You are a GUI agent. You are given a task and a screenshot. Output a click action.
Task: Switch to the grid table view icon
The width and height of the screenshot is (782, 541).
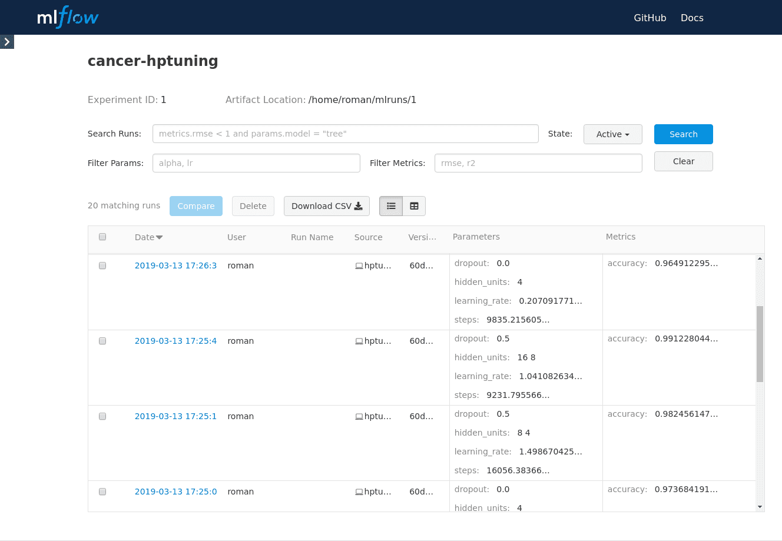(x=414, y=206)
